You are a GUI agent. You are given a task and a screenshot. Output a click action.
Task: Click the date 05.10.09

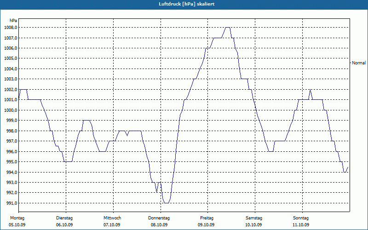(17, 225)
